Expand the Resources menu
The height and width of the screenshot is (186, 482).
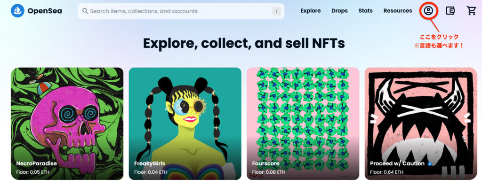397,11
